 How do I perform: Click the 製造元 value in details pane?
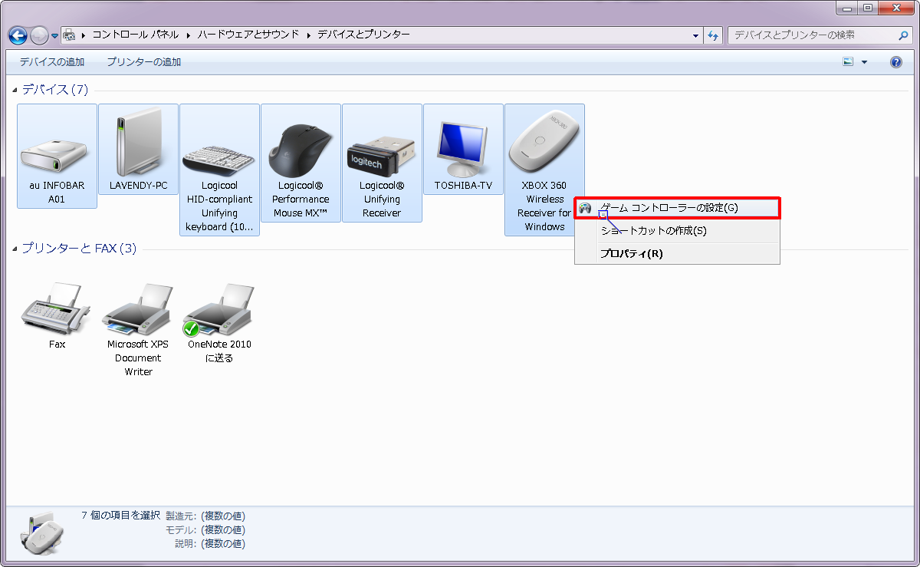pos(223,516)
